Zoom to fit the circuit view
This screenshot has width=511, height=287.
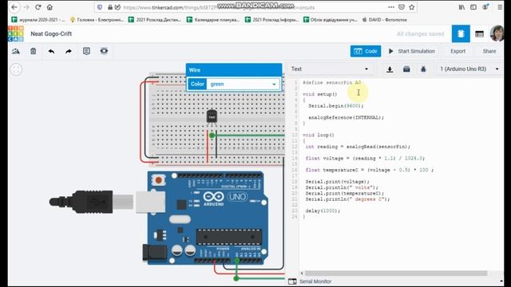click(16, 69)
